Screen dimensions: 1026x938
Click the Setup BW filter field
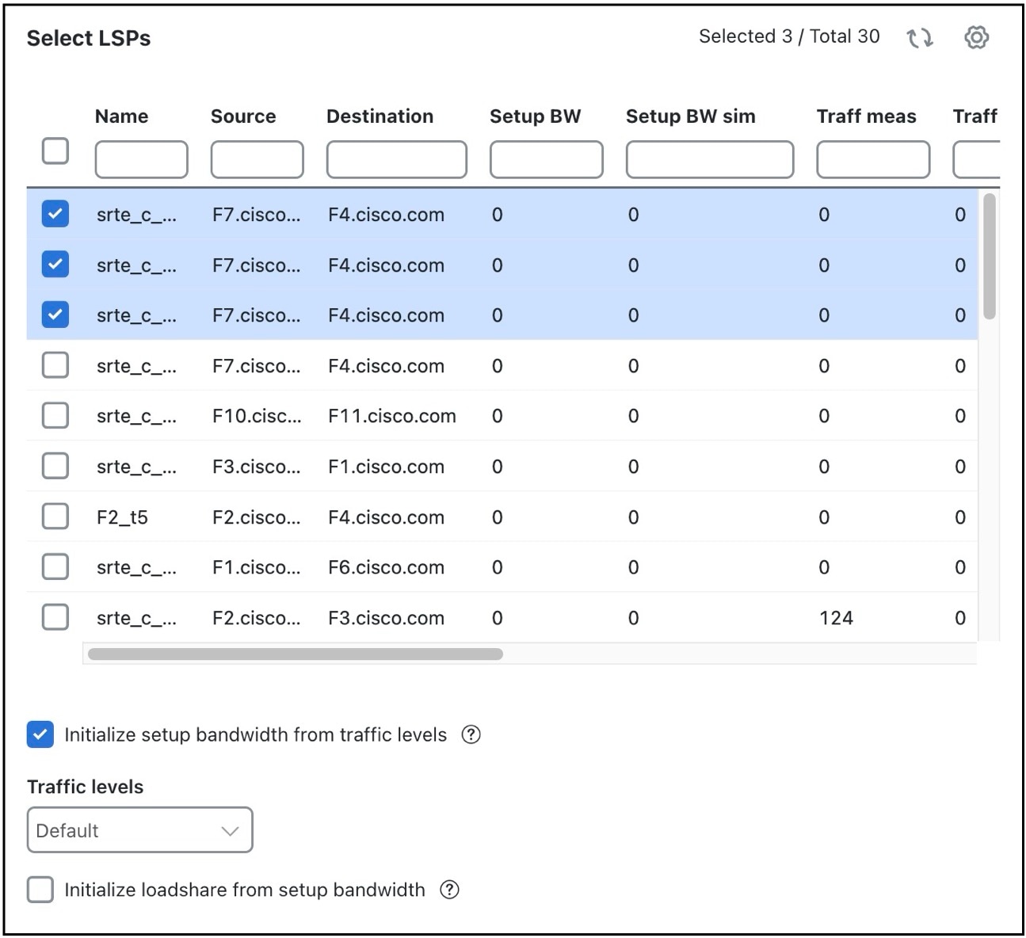(547, 159)
